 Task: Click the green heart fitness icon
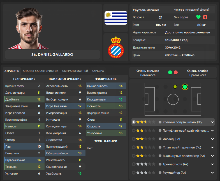point(198,17)
